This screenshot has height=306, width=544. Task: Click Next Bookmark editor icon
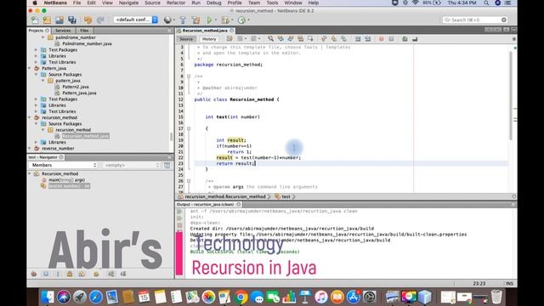(334, 39)
